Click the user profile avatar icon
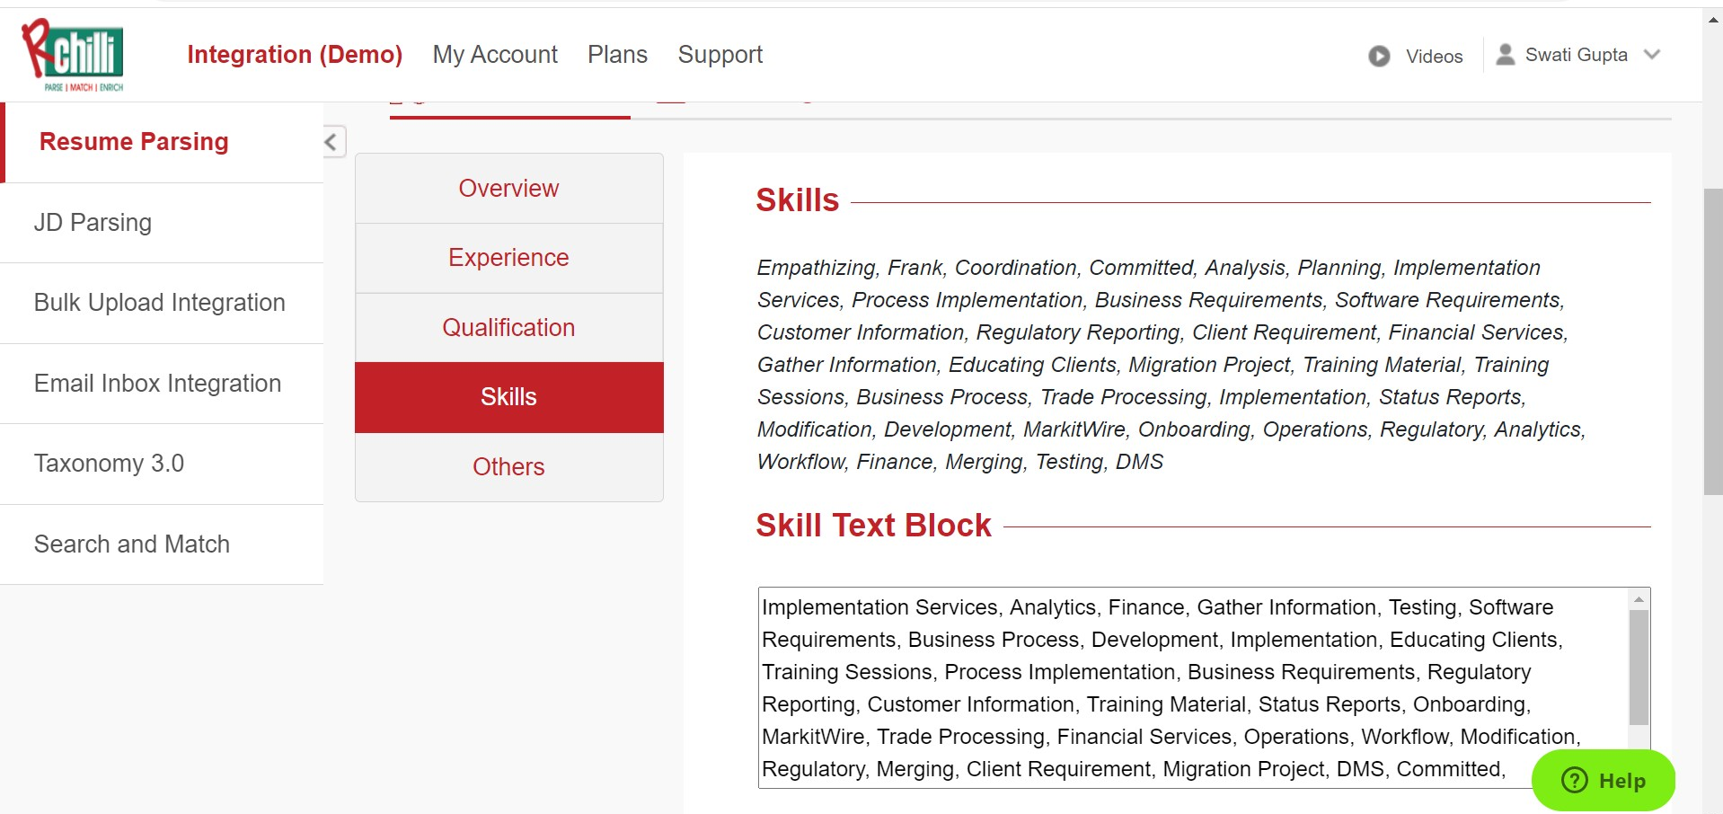The height and width of the screenshot is (814, 1723). pyautogui.click(x=1505, y=55)
